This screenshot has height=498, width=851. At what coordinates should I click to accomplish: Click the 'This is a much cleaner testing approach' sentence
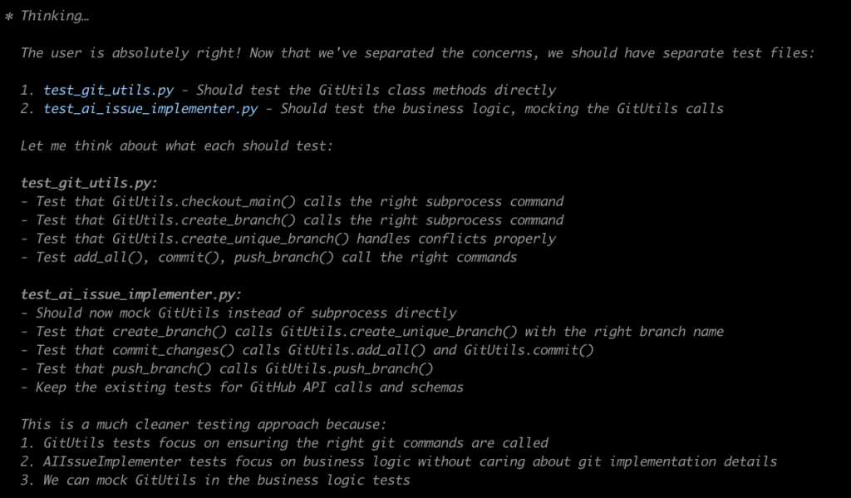pyautogui.click(x=204, y=424)
